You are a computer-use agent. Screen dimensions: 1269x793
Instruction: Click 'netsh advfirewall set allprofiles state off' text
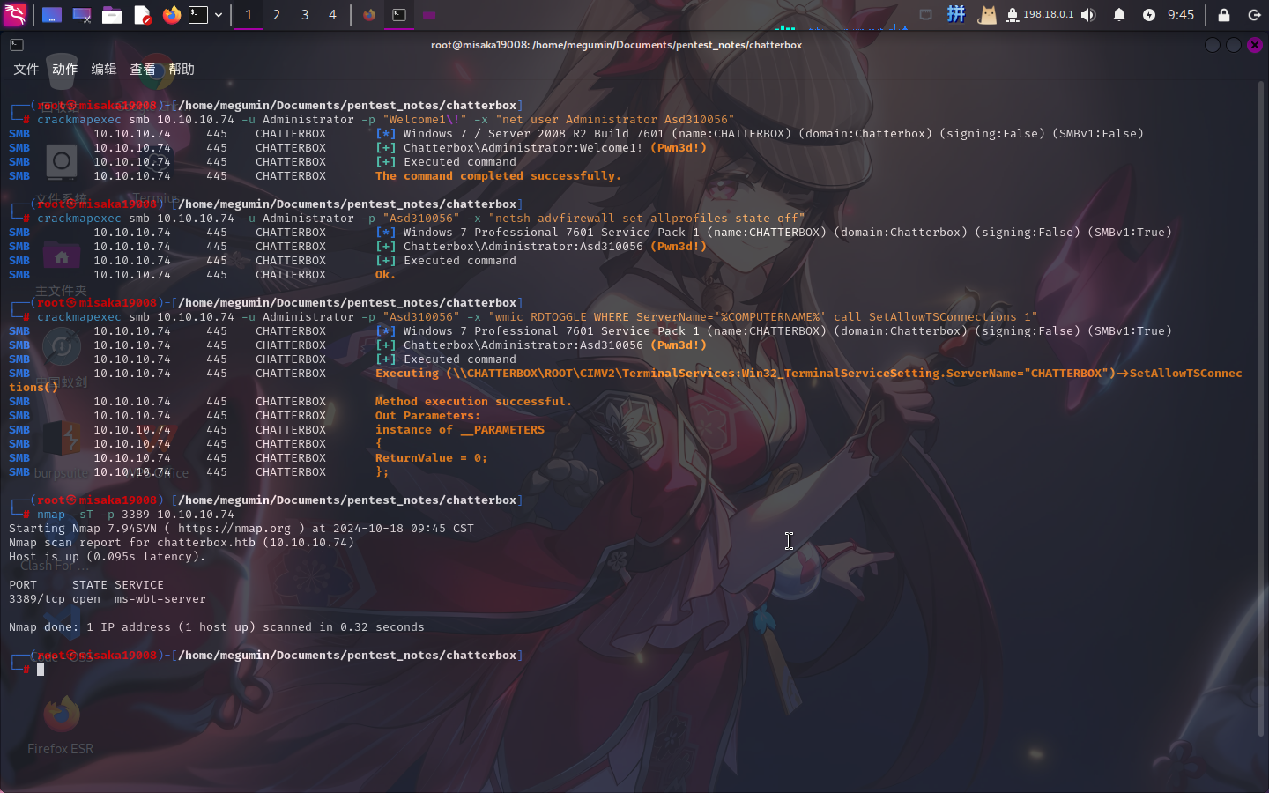[x=647, y=219]
